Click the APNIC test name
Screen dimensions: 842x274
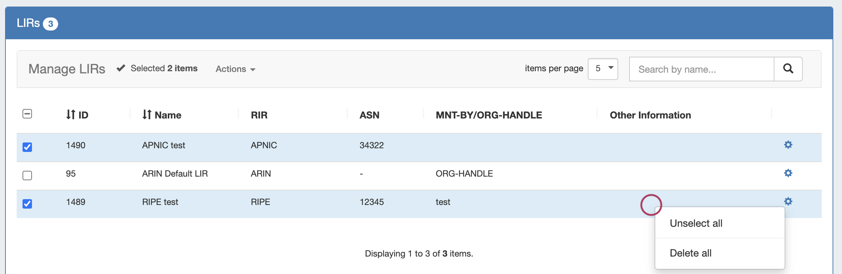(163, 145)
